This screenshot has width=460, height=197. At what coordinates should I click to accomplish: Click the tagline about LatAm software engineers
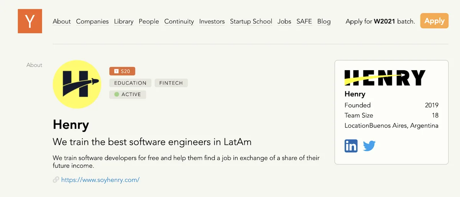(152, 142)
